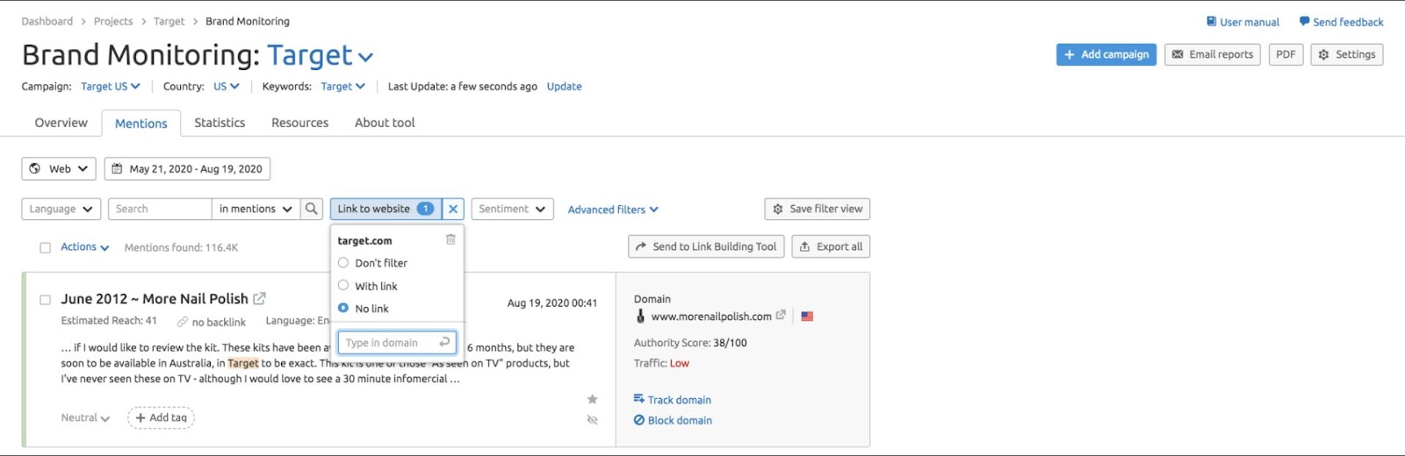Screen dimensions: 1405x456
Task: Select the Mentions tab
Action: pyautogui.click(x=141, y=124)
